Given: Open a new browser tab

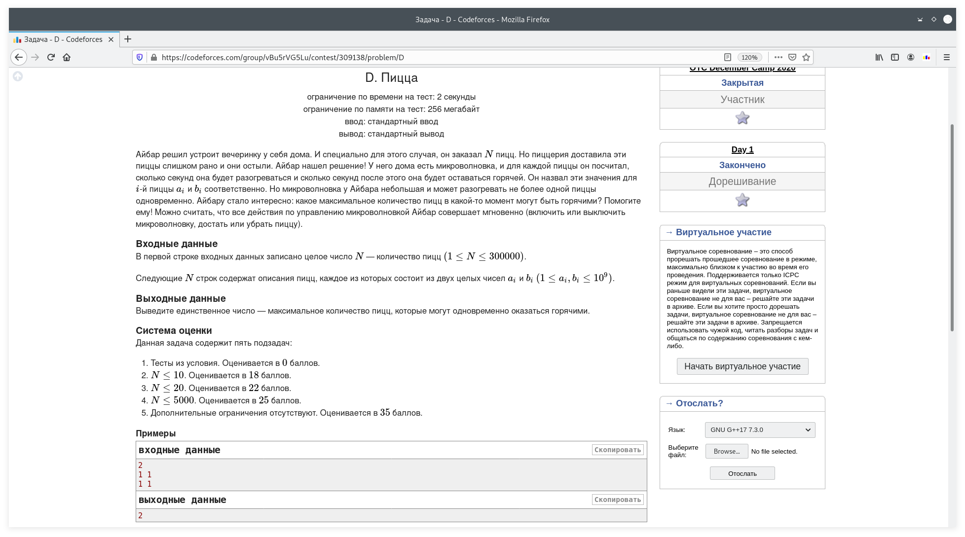Looking at the screenshot, I should (x=128, y=39).
